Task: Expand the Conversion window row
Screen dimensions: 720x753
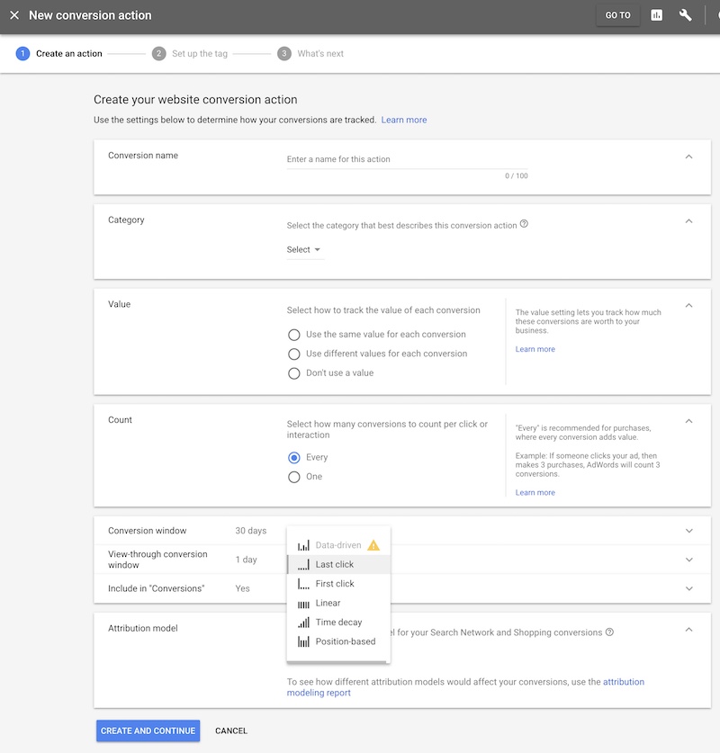Action: tap(688, 531)
